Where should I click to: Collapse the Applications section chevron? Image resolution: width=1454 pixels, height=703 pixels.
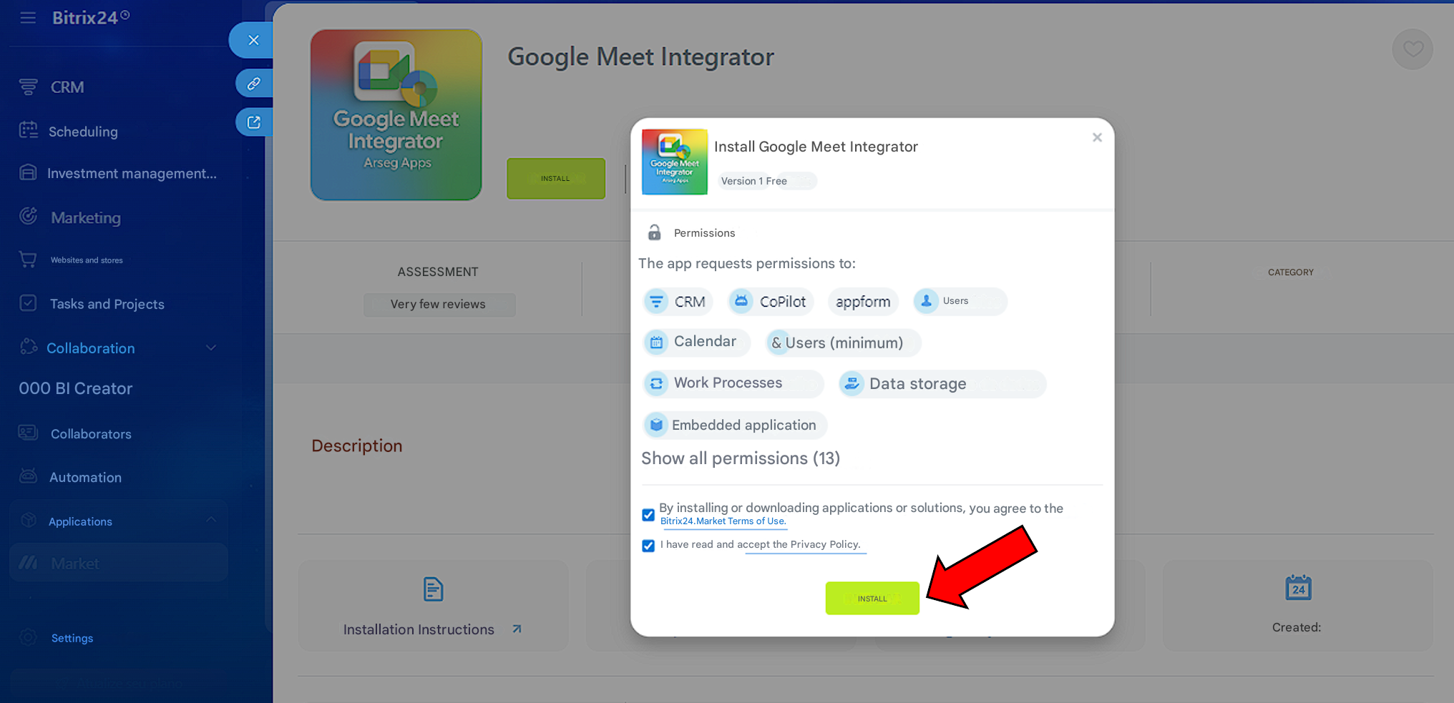point(211,520)
